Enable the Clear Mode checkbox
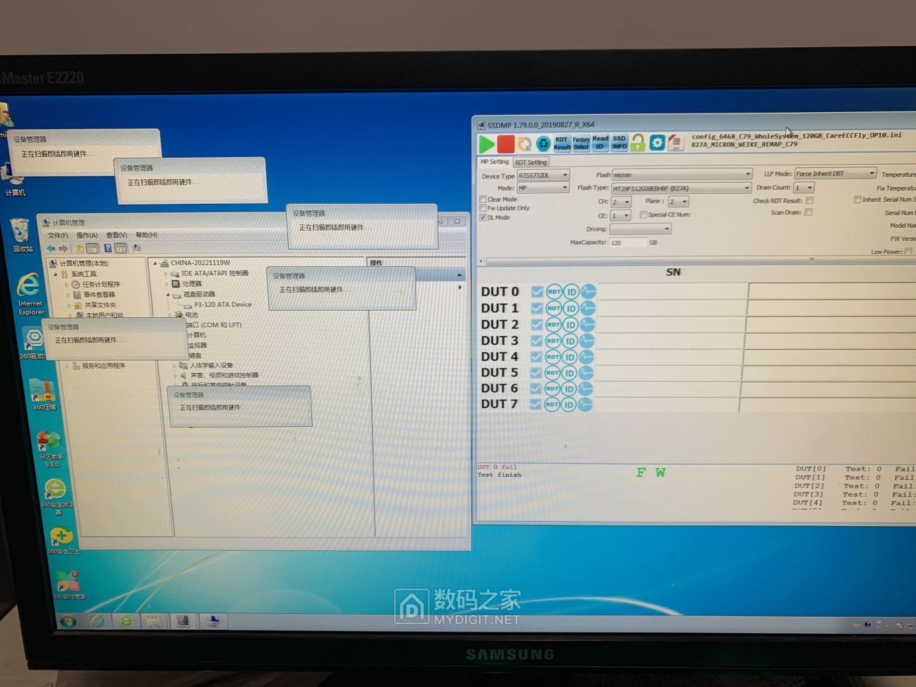 click(483, 199)
